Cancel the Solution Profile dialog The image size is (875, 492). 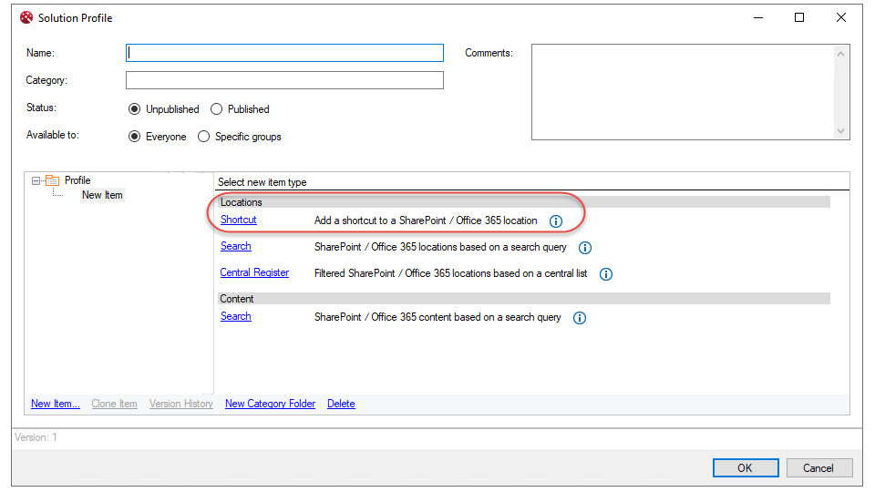tap(818, 467)
